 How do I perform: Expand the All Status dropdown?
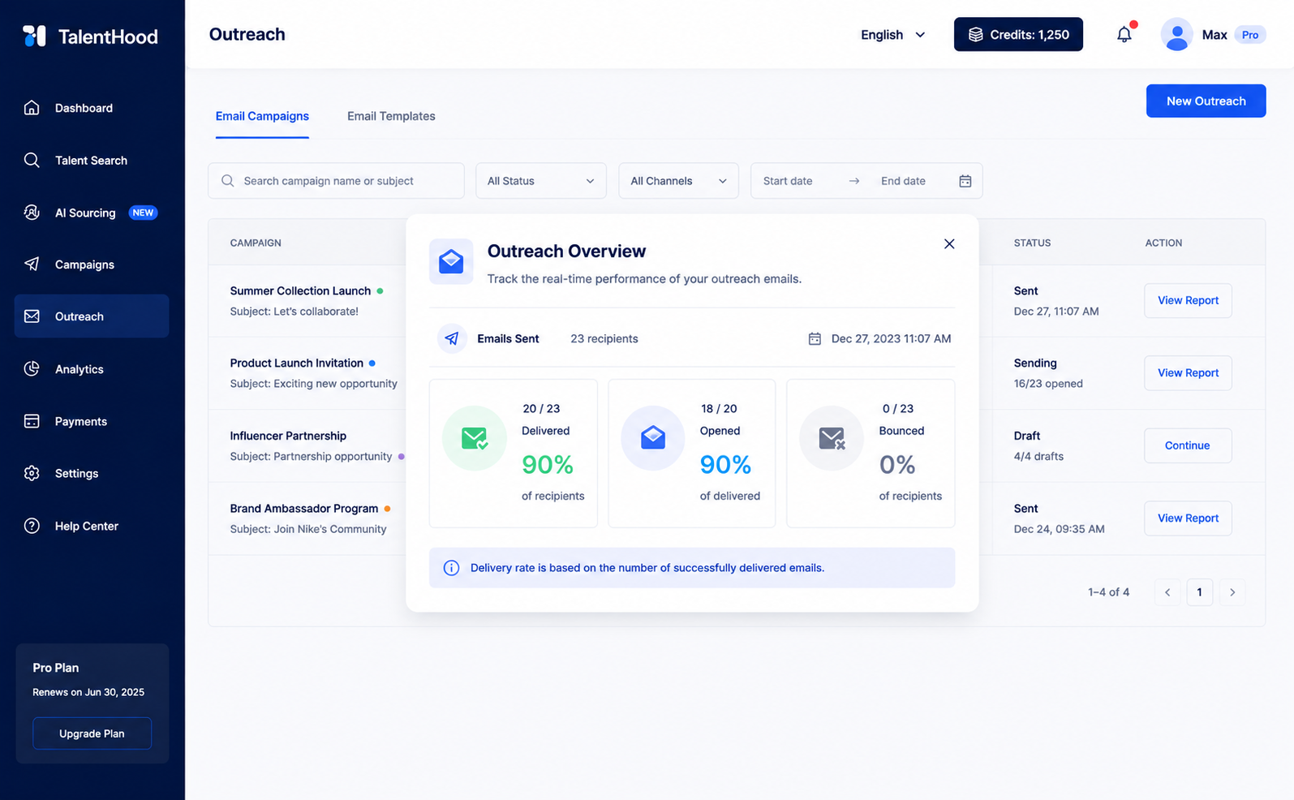point(541,181)
